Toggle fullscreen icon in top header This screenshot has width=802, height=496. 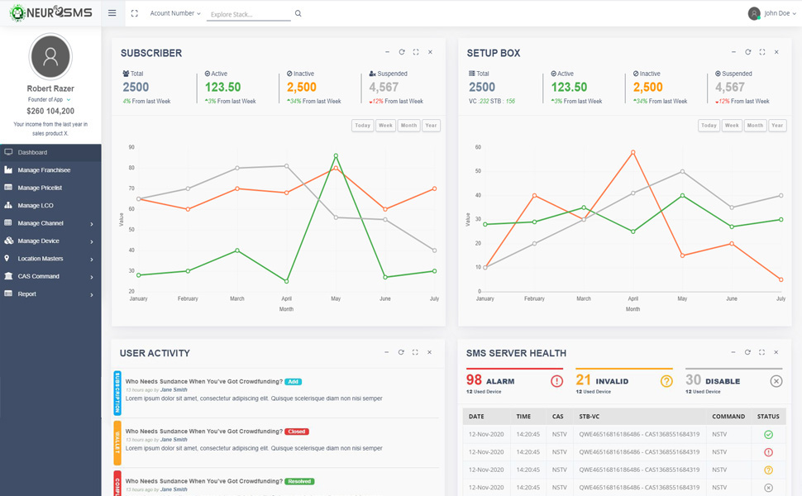click(x=135, y=13)
